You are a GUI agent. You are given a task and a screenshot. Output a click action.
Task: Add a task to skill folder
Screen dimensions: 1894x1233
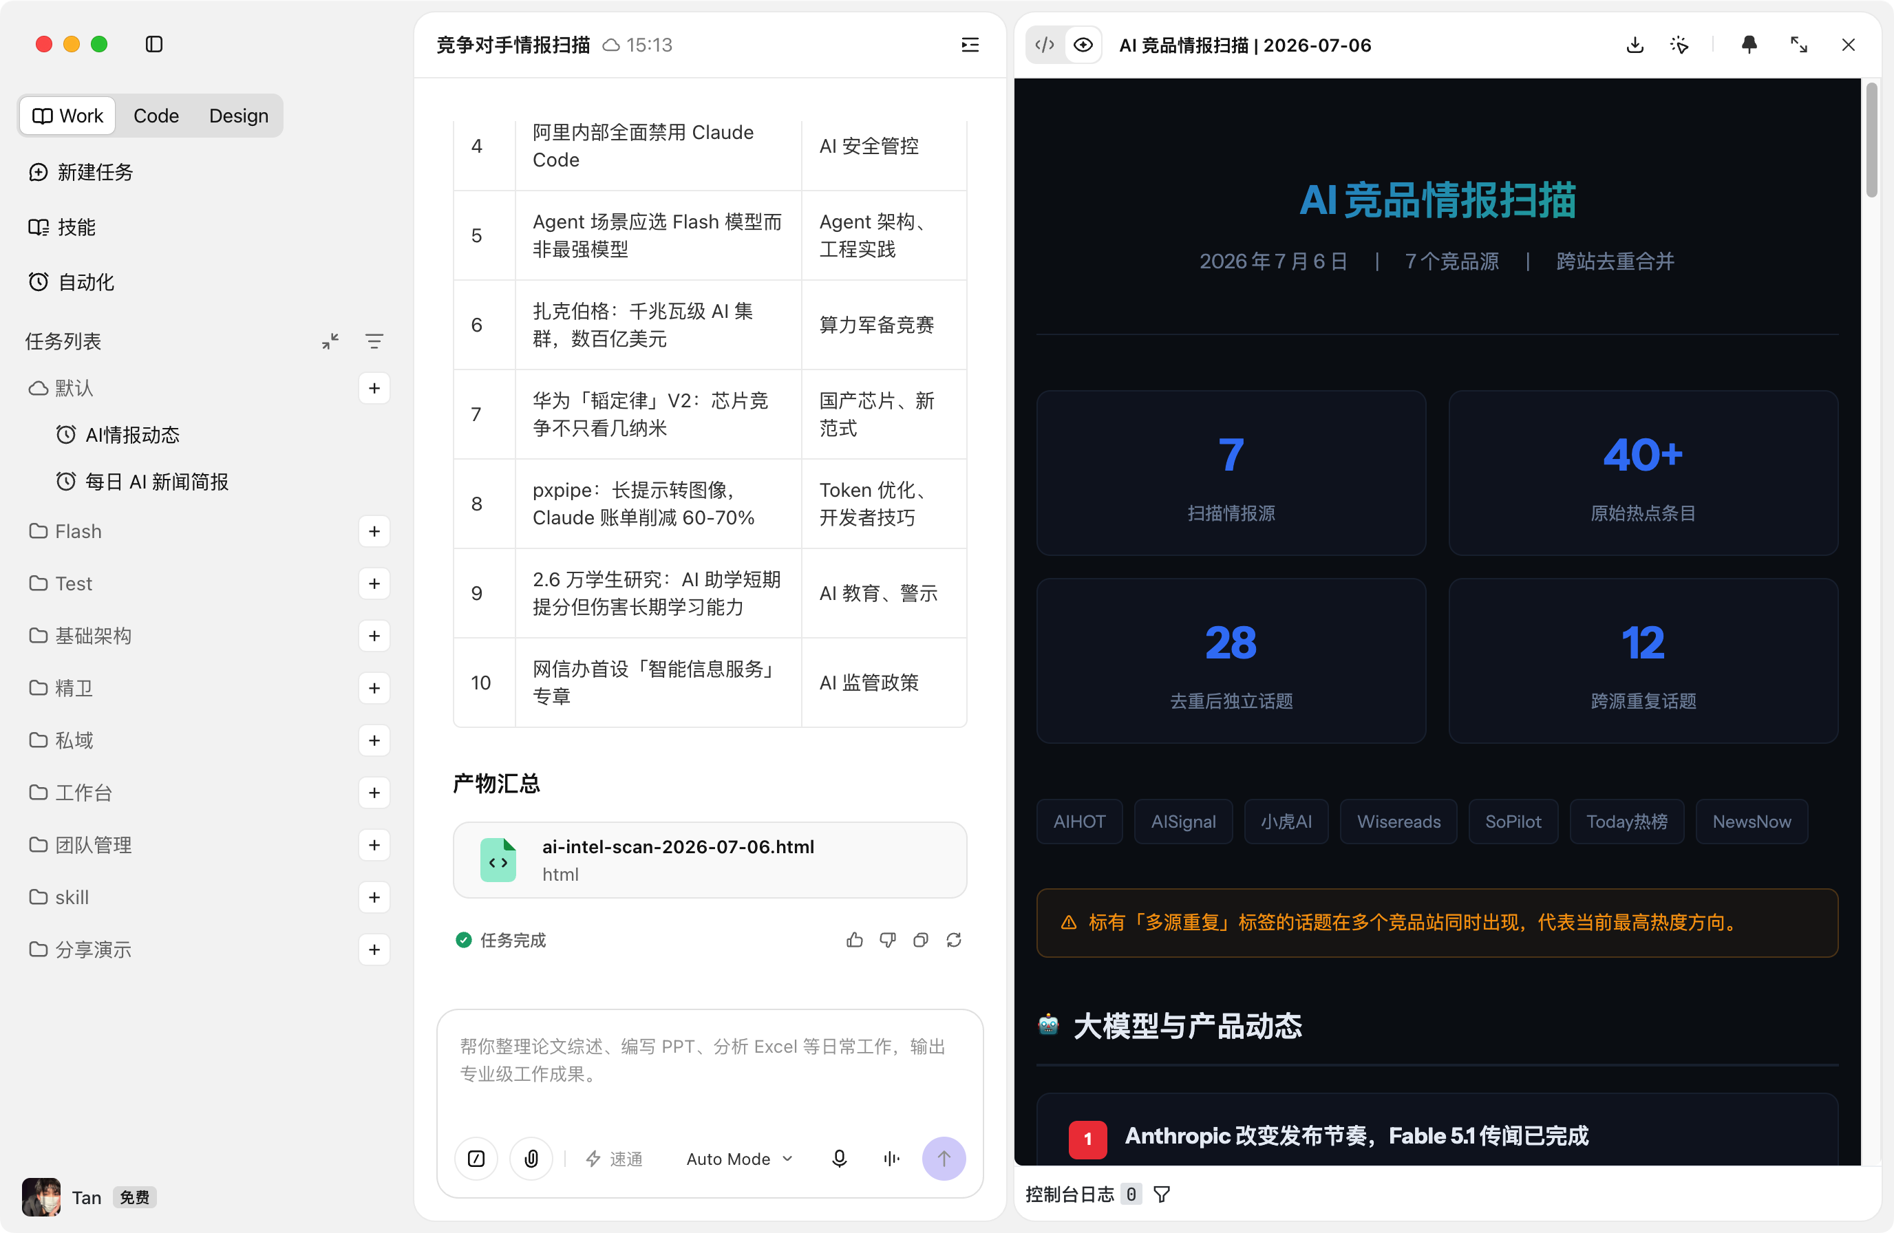tap(374, 897)
